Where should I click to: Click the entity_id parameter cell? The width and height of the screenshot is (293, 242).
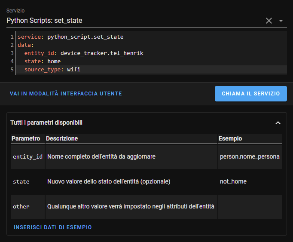(x=28, y=157)
